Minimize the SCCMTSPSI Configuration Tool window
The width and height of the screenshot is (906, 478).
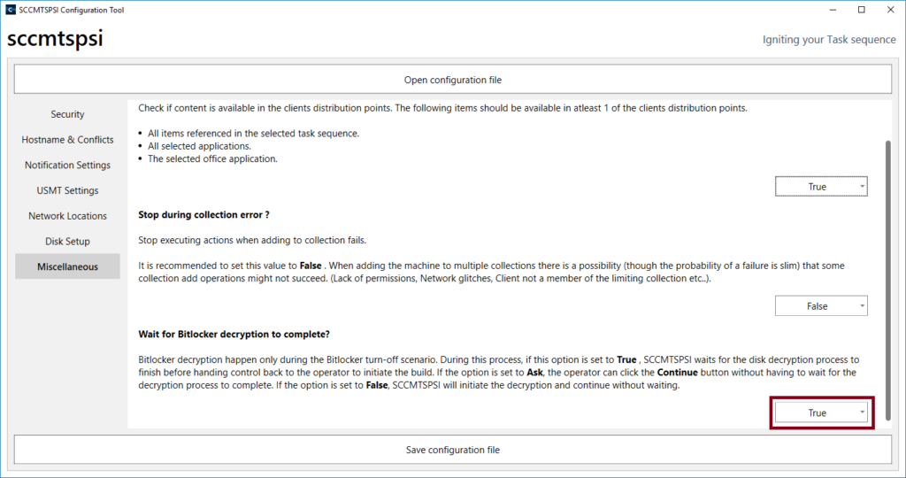(x=833, y=10)
